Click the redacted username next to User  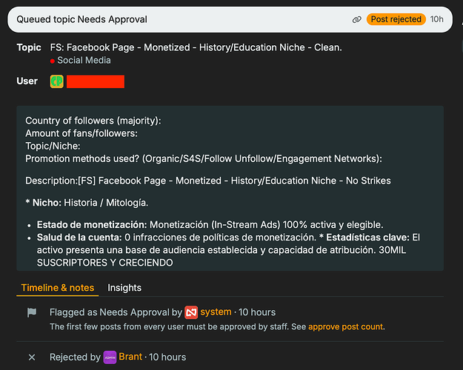point(96,81)
